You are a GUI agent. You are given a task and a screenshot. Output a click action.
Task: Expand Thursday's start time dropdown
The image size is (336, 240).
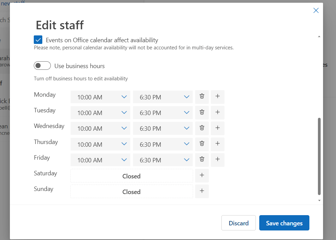[x=100, y=144]
